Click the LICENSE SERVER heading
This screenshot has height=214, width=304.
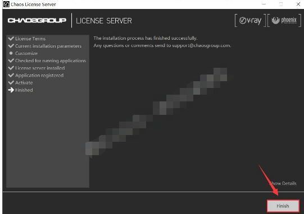pos(104,21)
